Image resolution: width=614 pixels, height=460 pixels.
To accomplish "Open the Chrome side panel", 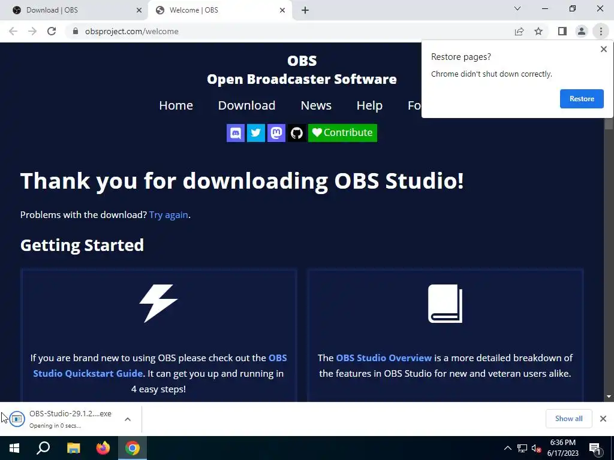I will [562, 31].
